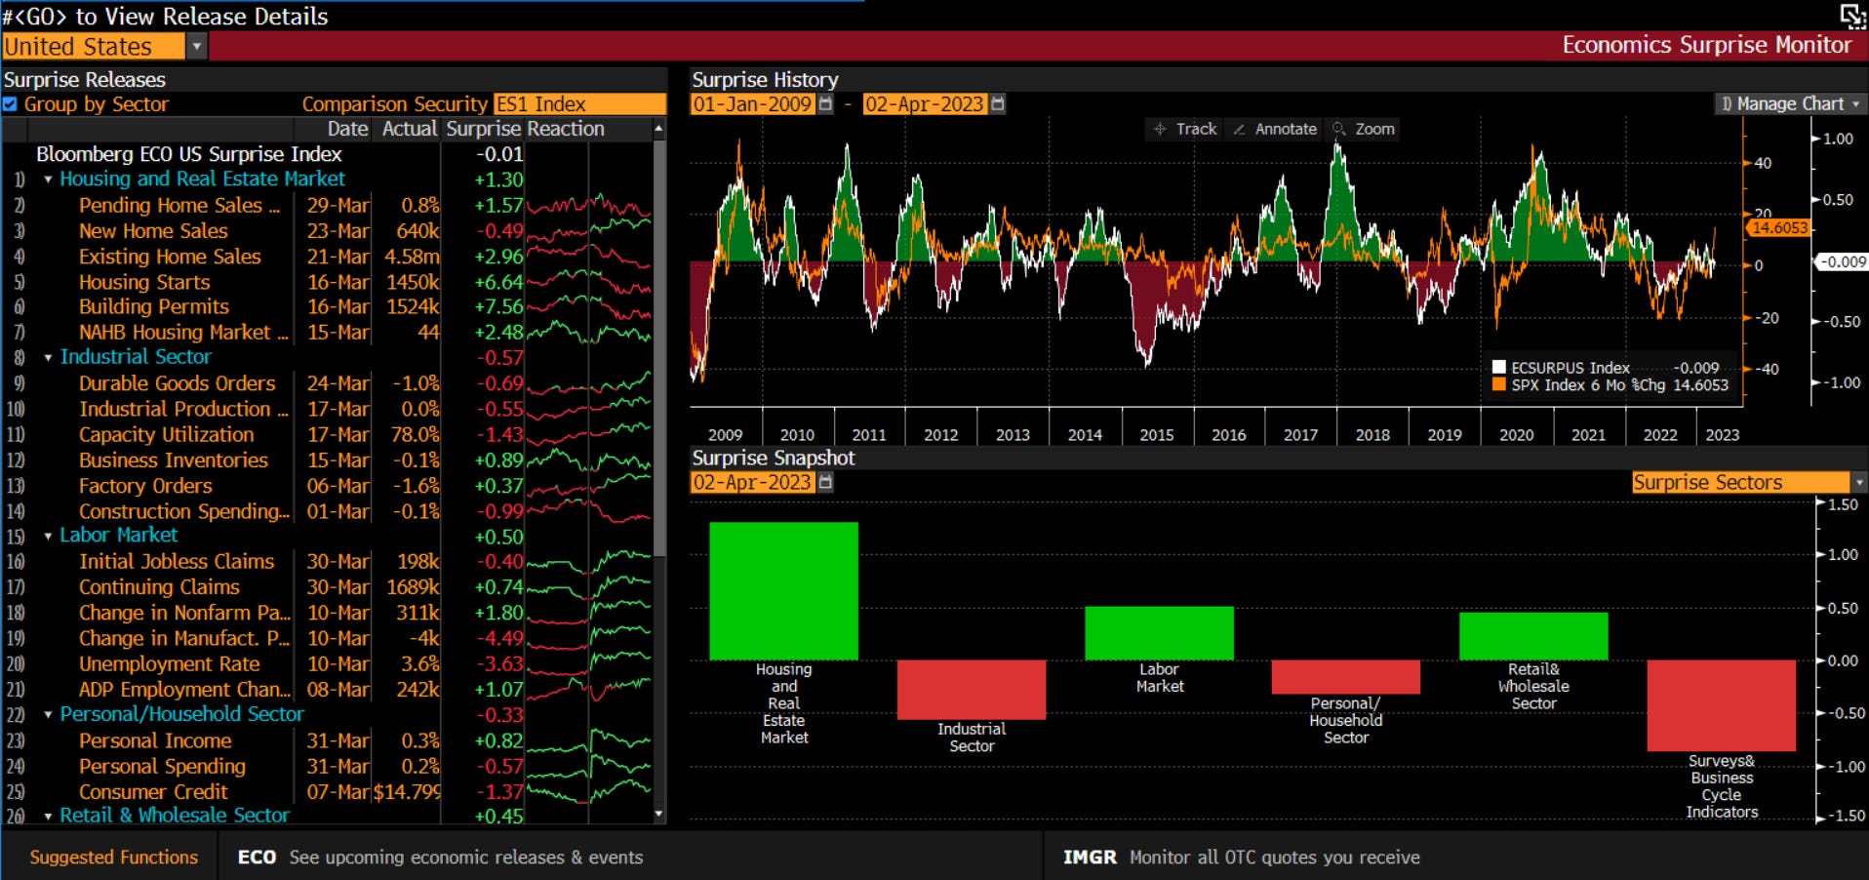
Task: Collapse the Industrial Sector group
Action: (x=48, y=358)
